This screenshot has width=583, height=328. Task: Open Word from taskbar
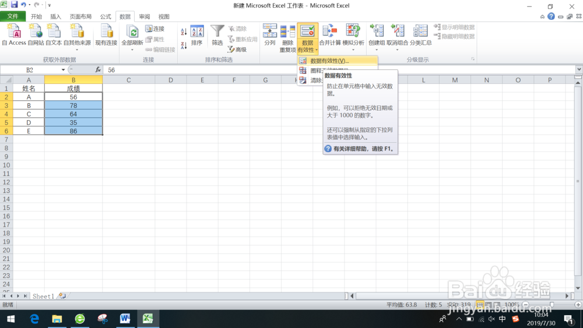click(x=125, y=319)
